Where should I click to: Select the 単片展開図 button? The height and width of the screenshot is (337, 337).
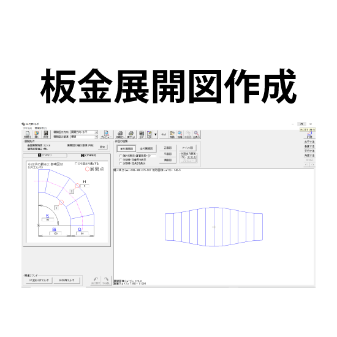pyautogui.click(x=126, y=149)
